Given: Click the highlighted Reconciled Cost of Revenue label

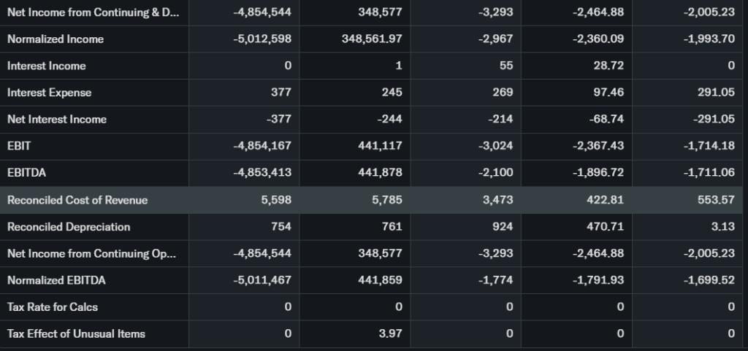Looking at the screenshot, I should 77,200.
